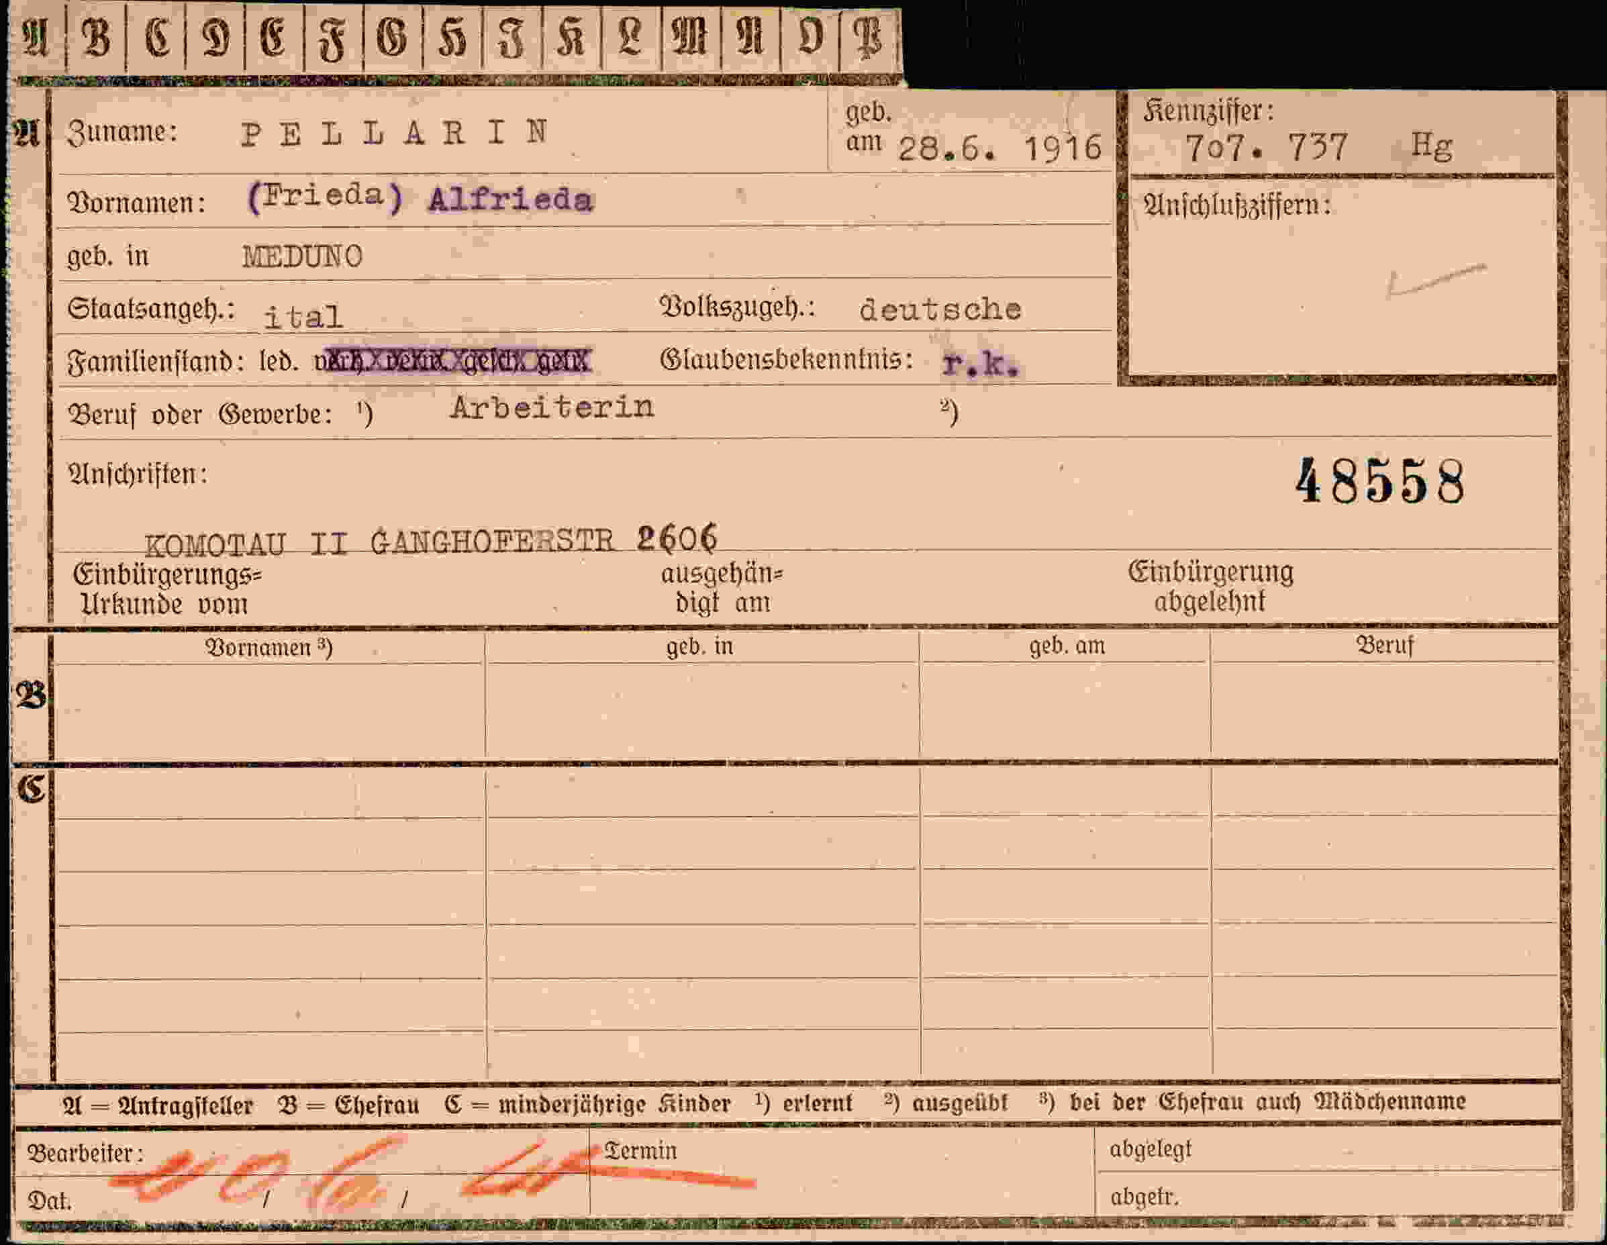
Task: Click the 'abgelegt' label
Action: [1150, 1150]
